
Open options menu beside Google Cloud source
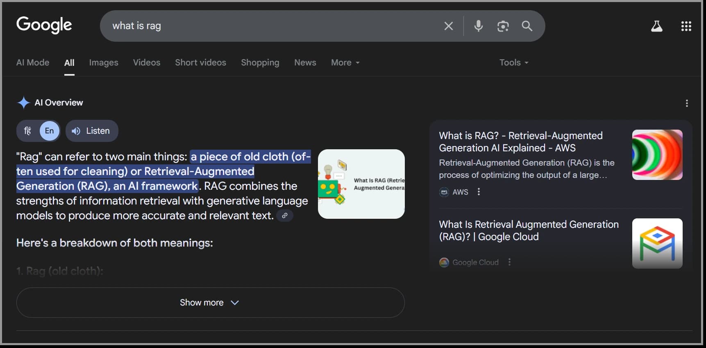509,262
